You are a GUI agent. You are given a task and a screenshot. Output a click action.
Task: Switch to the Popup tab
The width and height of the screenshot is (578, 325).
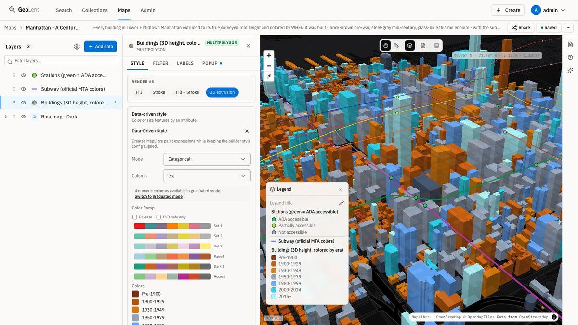212,63
